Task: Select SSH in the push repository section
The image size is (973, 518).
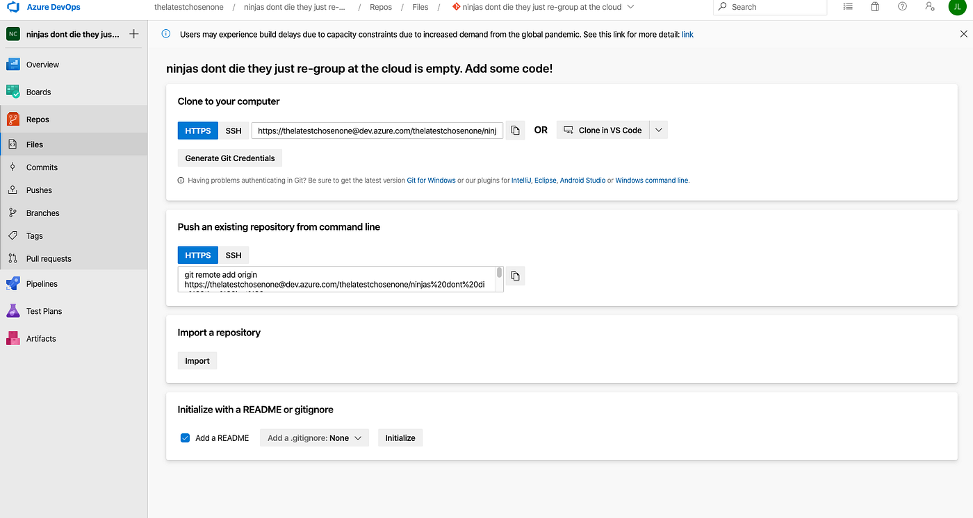Action: click(234, 255)
